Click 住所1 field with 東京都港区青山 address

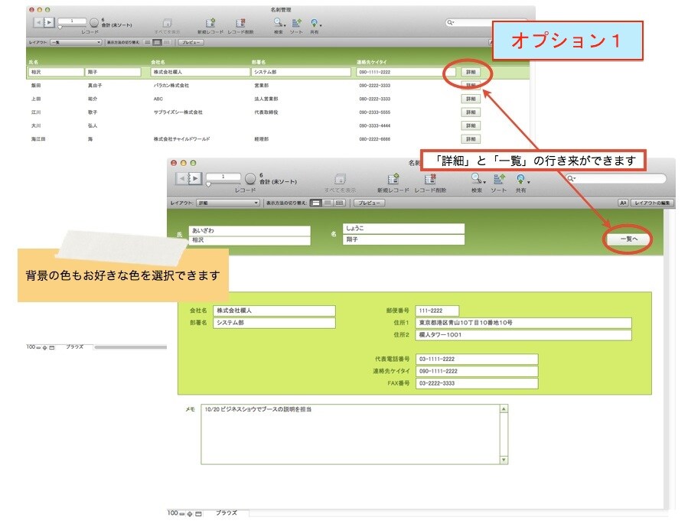[x=523, y=323]
